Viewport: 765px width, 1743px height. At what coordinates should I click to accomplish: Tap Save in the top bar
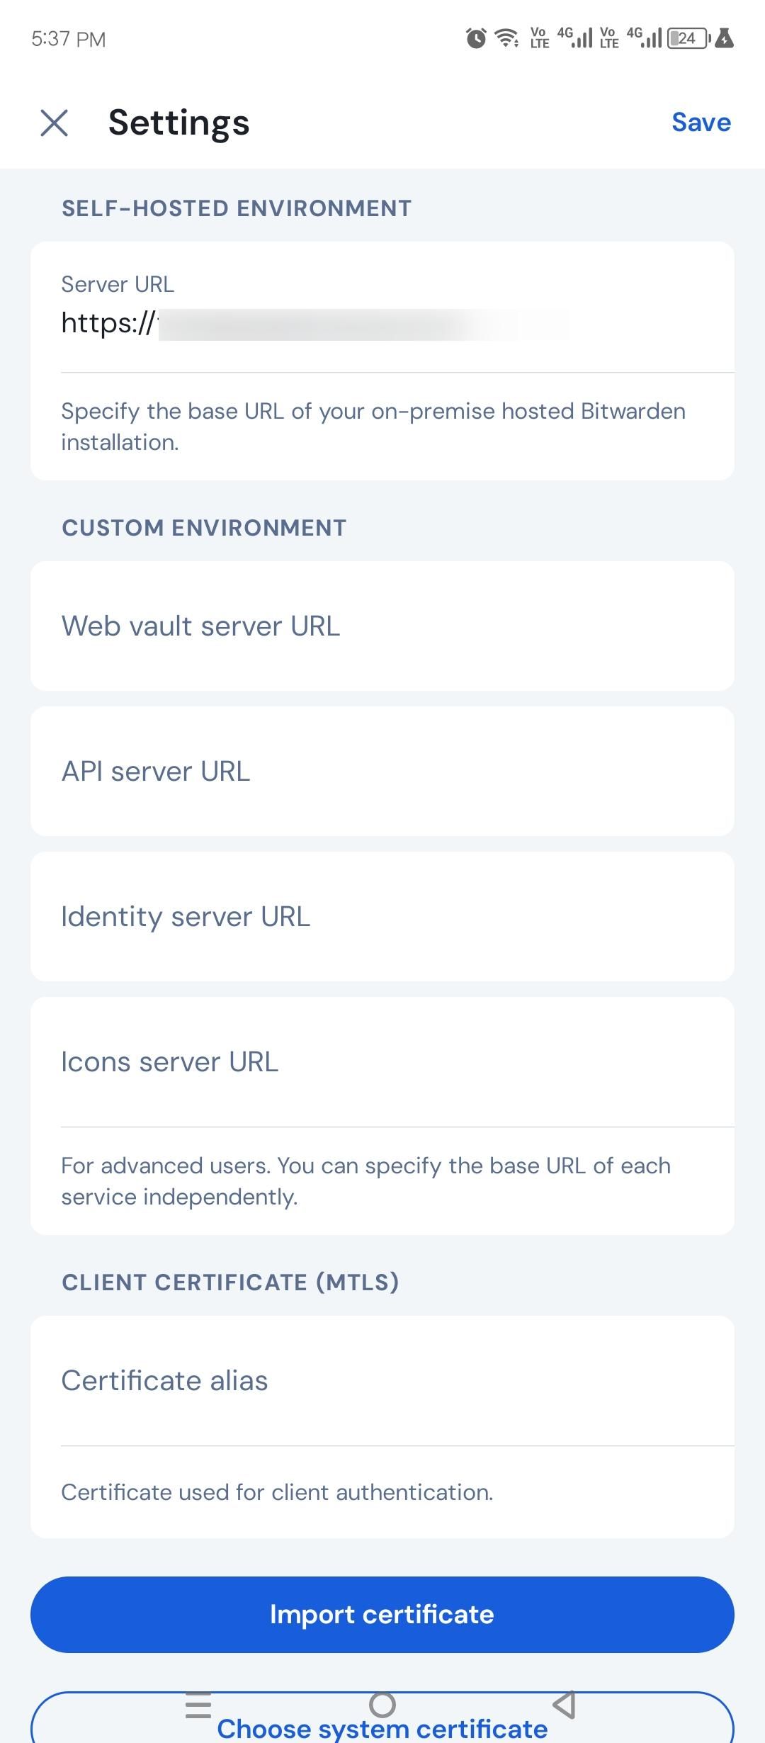701,123
